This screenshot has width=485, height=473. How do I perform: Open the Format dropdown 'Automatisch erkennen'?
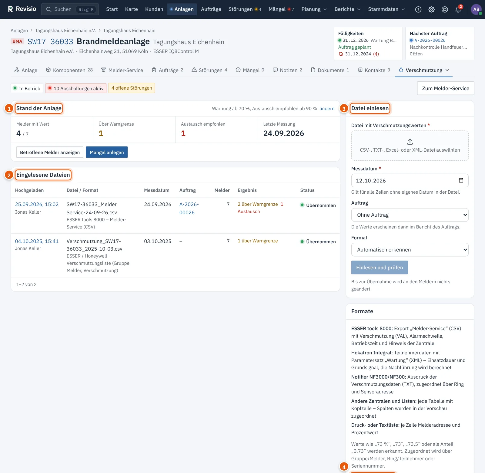pos(410,250)
